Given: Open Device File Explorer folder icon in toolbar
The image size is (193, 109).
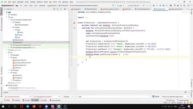Looking at the screenshot, I should click(171, 5).
